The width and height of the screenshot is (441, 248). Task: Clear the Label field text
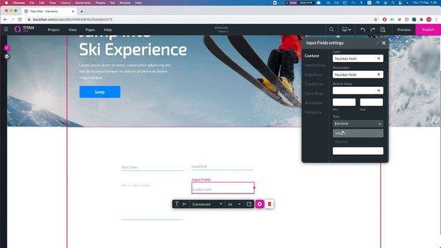pos(378,59)
